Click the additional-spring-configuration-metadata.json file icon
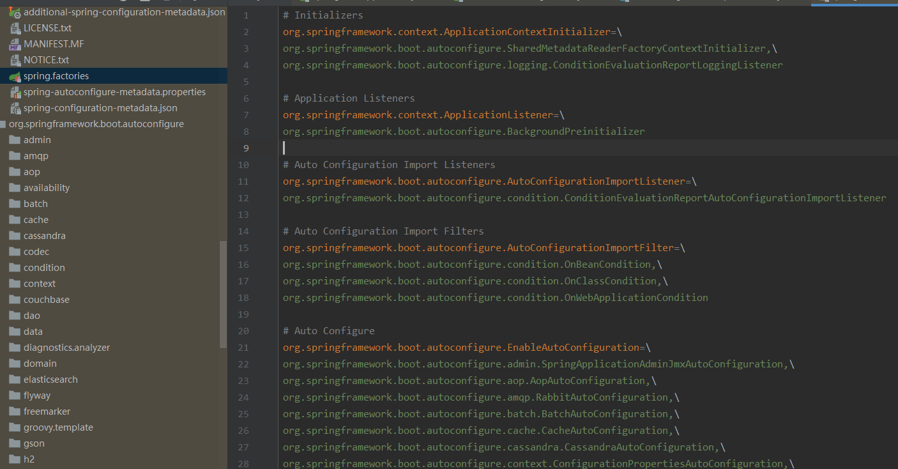 pos(15,12)
